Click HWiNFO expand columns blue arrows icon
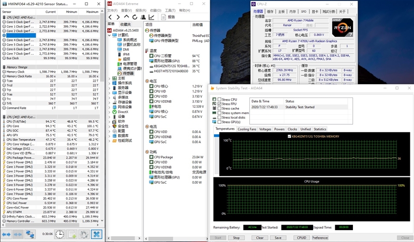The image size is (414, 242). click(7, 234)
